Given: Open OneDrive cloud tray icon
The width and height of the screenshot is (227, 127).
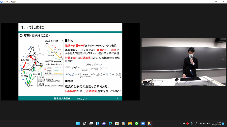Looking at the screenshot, I should point(184,124).
